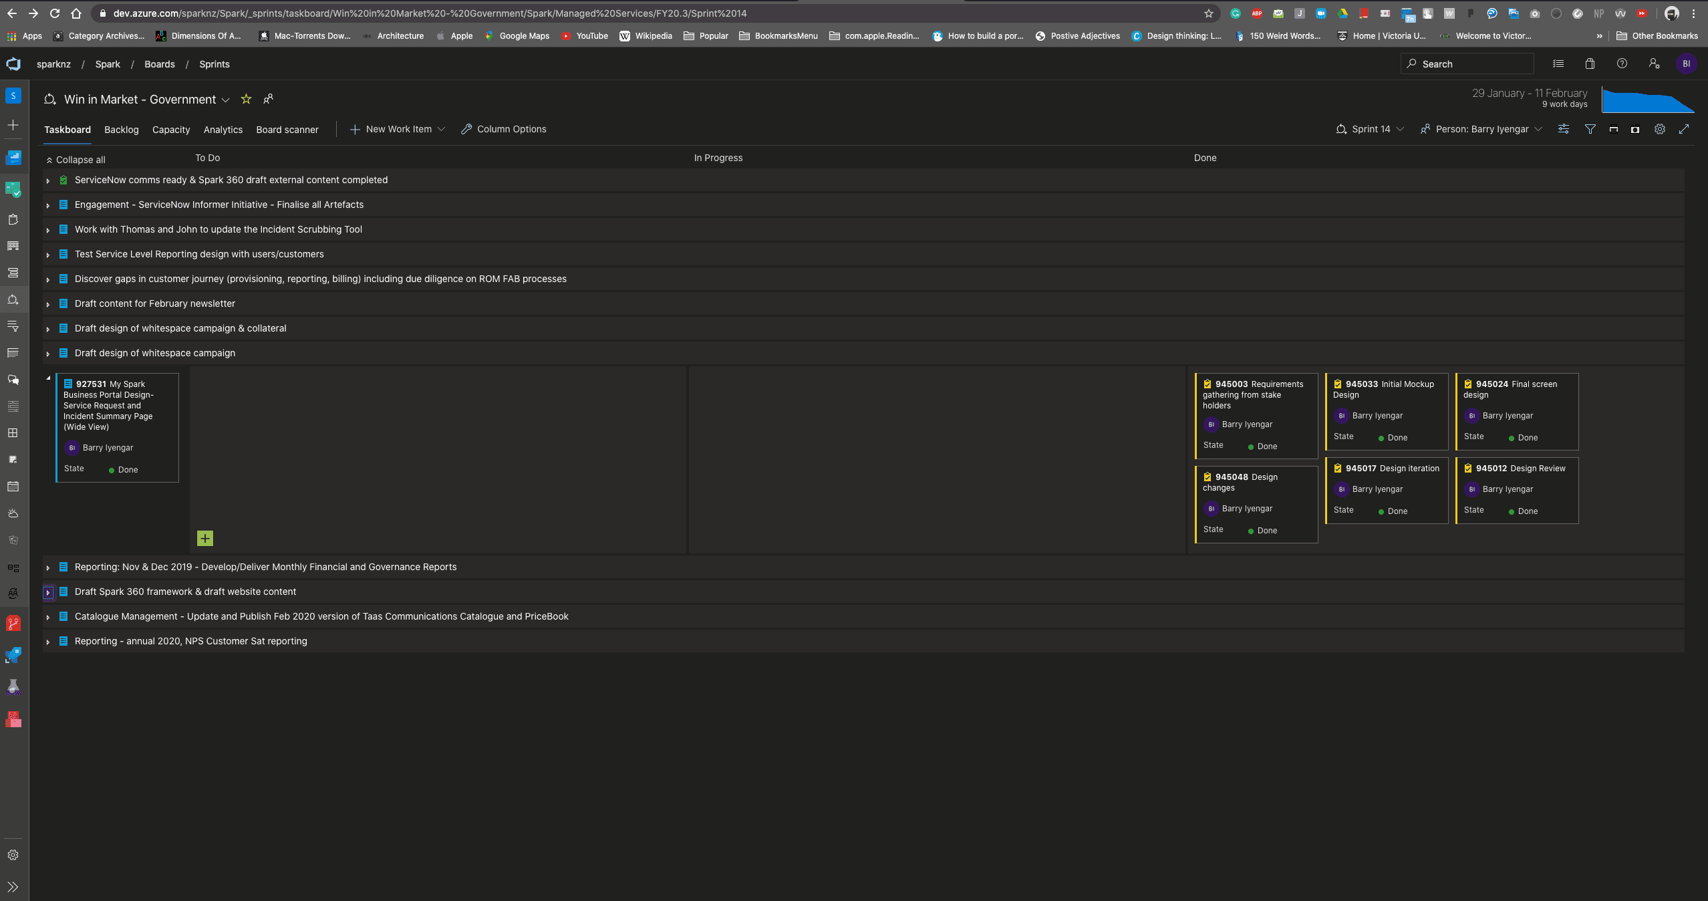1708x901 pixels.
Task: Open the help question mark icon
Action: coord(1622,64)
